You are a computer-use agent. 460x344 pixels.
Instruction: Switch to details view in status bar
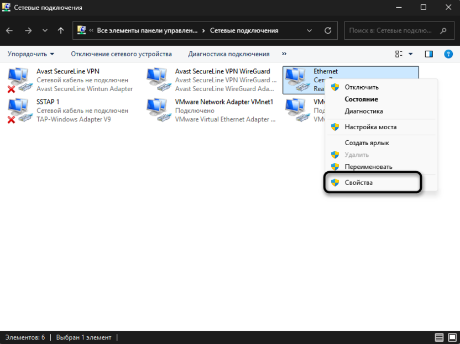tap(439, 337)
